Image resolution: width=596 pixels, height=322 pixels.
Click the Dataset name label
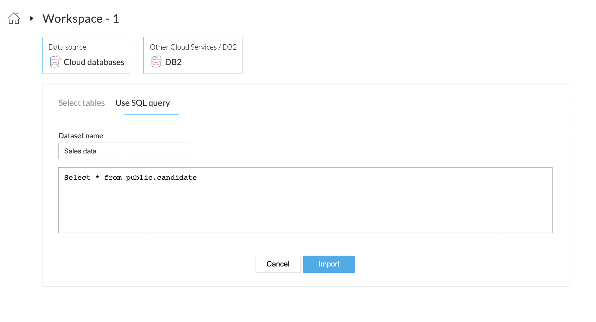pos(81,136)
